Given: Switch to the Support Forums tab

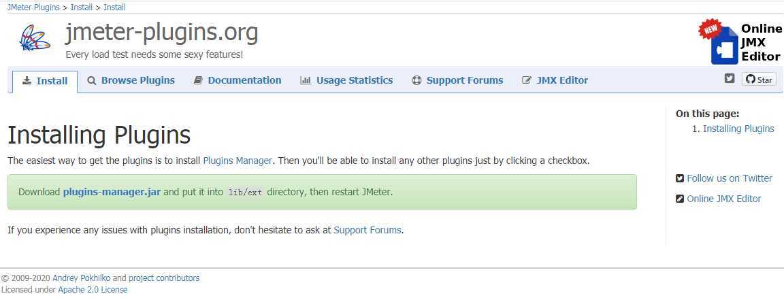Looking at the screenshot, I should pos(457,80).
